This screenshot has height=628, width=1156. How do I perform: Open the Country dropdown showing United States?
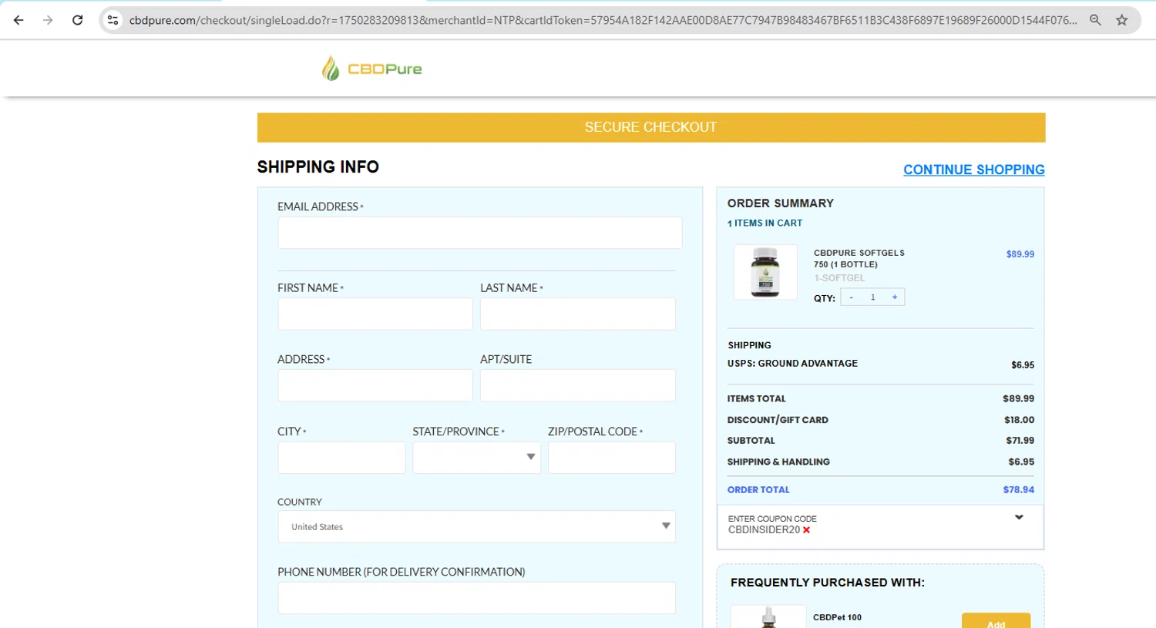[476, 527]
